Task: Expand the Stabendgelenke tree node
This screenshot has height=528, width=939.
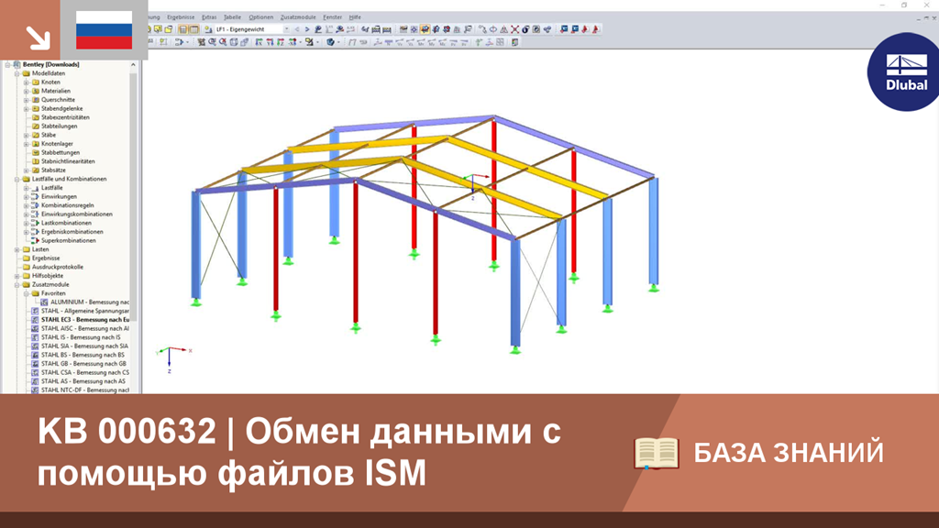Action: (x=27, y=109)
